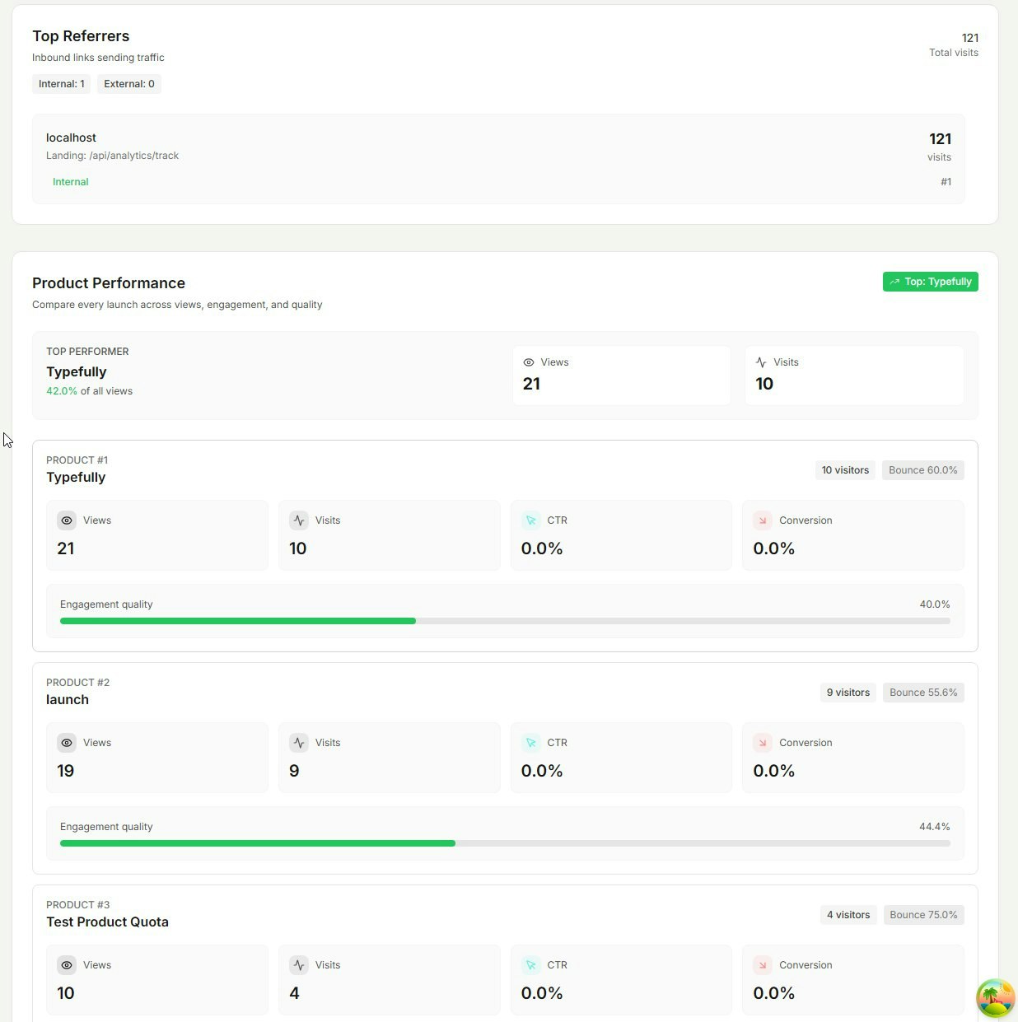Viewport: 1018px width, 1022px height.
Task: Click the Visits pulse icon in Top Performer card
Action: tap(760, 362)
